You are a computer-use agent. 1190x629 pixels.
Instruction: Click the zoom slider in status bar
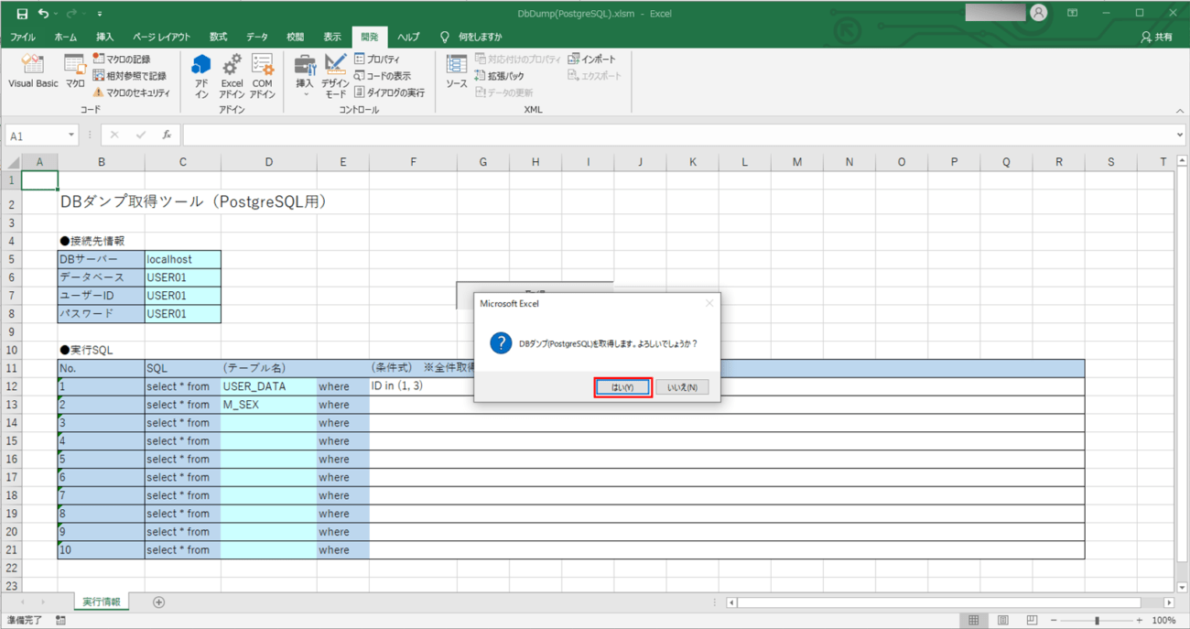1097,621
